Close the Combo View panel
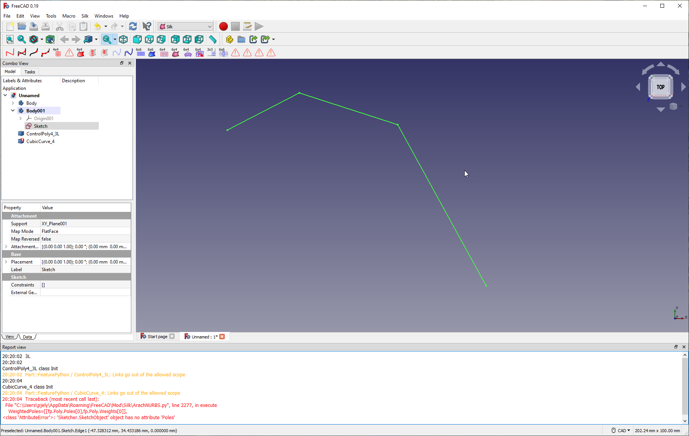Screen dimensions: 689x436 (130, 63)
